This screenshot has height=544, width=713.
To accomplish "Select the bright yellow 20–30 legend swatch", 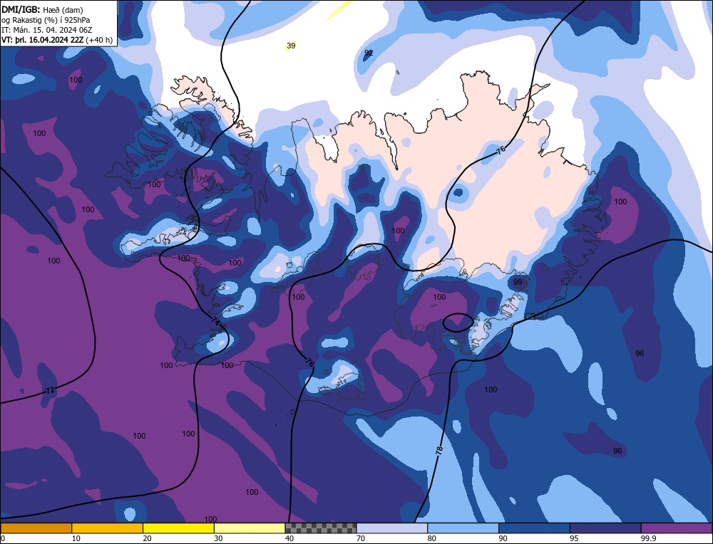I will 178,528.
